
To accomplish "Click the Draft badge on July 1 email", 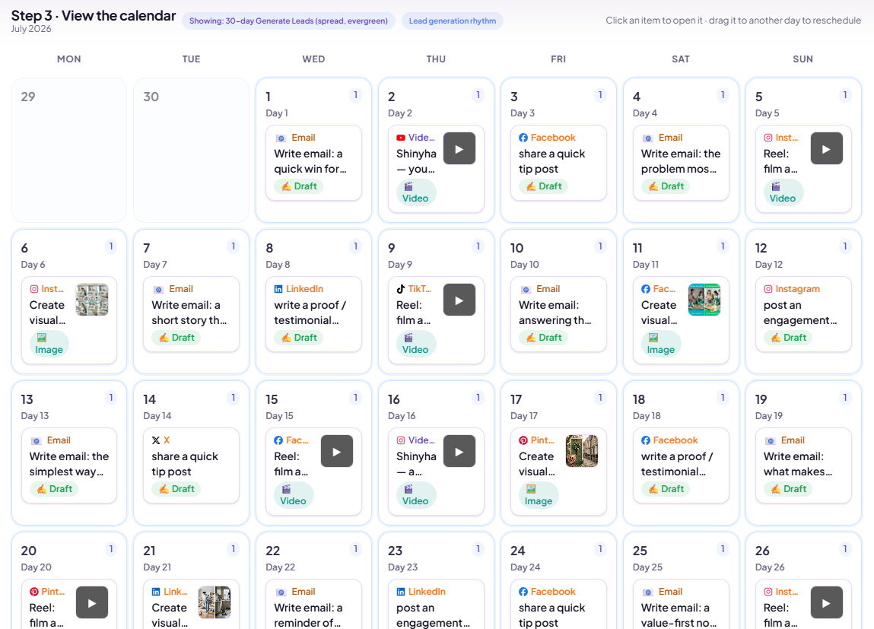I will coord(300,186).
